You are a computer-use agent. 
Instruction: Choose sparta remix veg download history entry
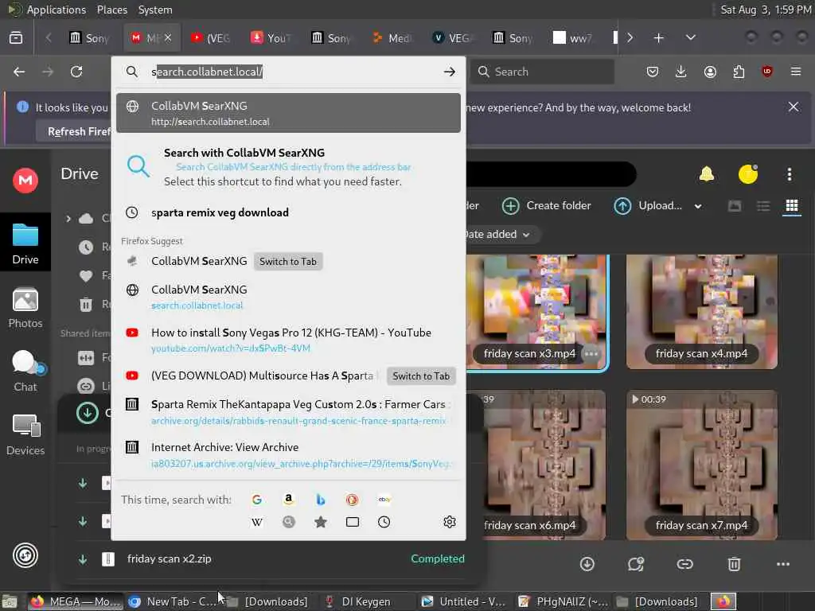(x=288, y=212)
